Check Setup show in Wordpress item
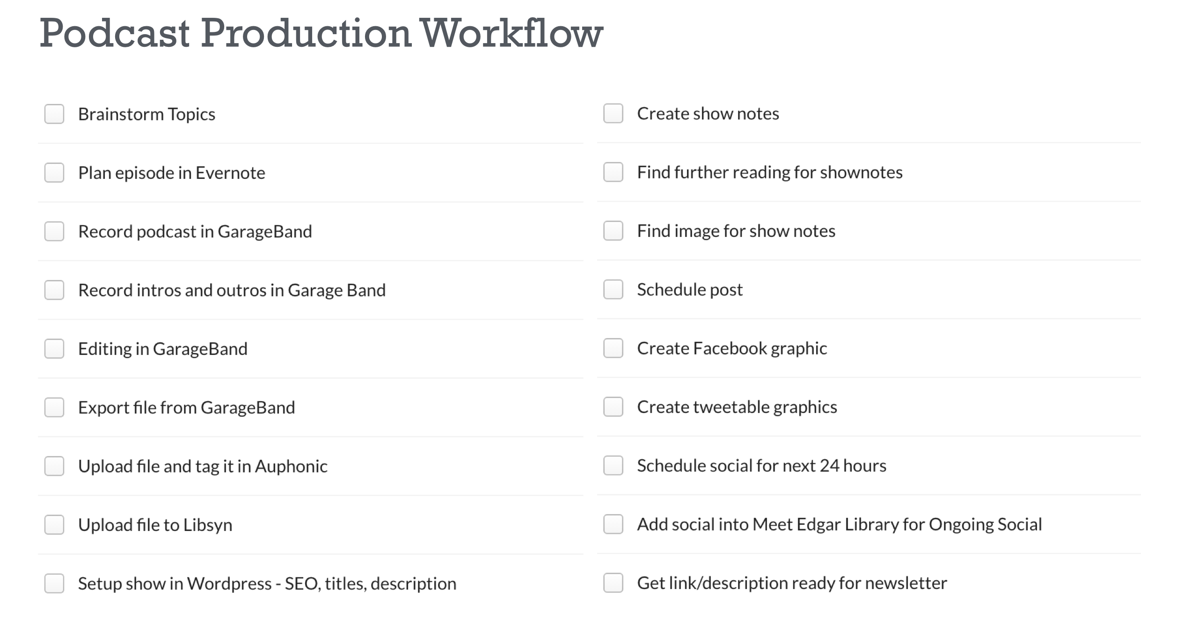1198x619 pixels. tap(54, 583)
